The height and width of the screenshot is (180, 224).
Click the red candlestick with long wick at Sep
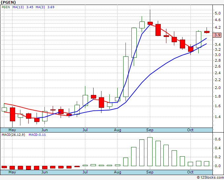click(150, 23)
